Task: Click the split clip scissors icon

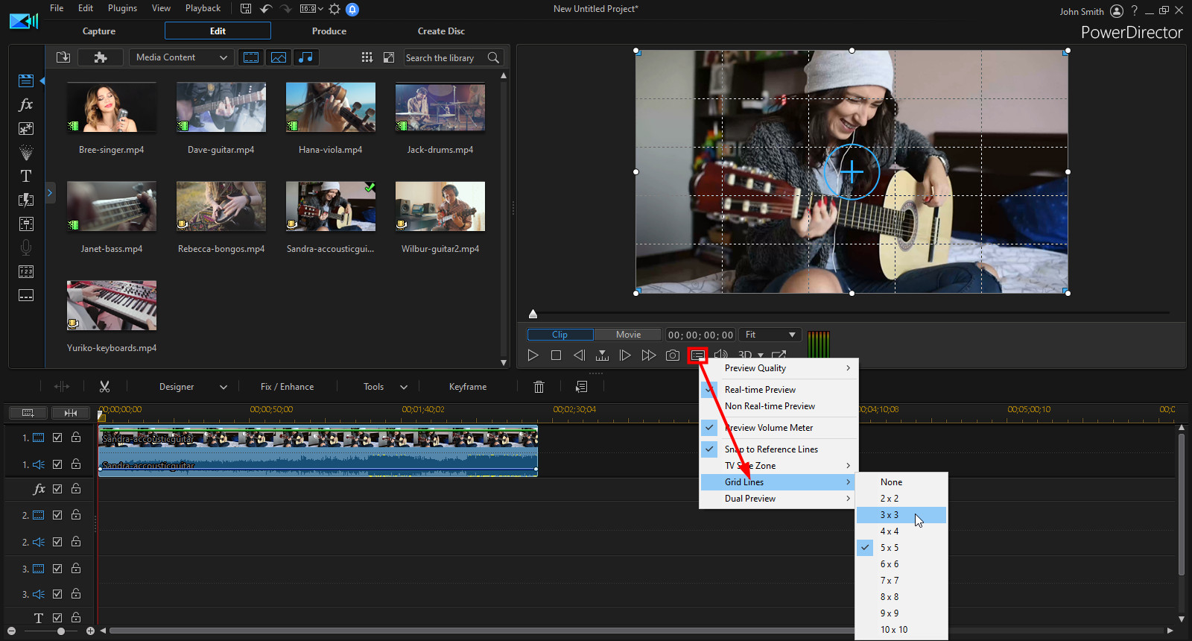Action: coord(104,387)
